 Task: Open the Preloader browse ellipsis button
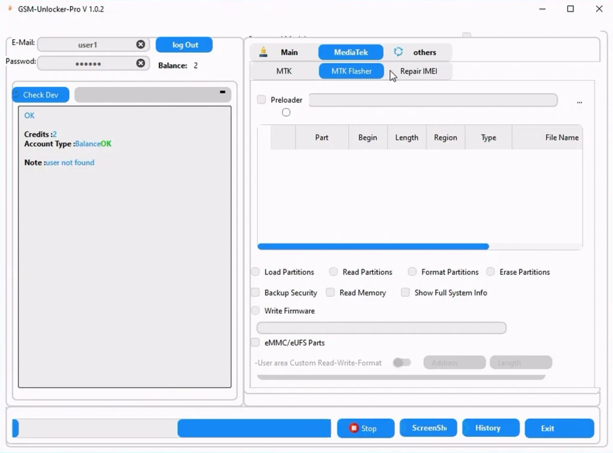579,102
